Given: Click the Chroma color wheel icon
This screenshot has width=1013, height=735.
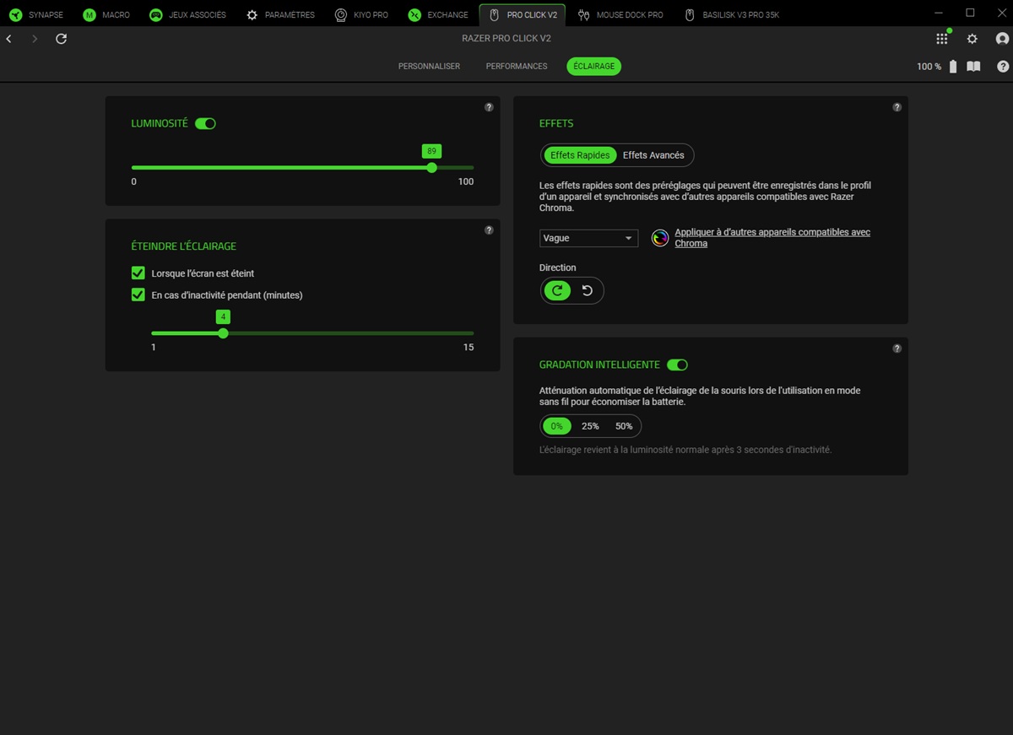Looking at the screenshot, I should pyautogui.click(x=660, y=238).
